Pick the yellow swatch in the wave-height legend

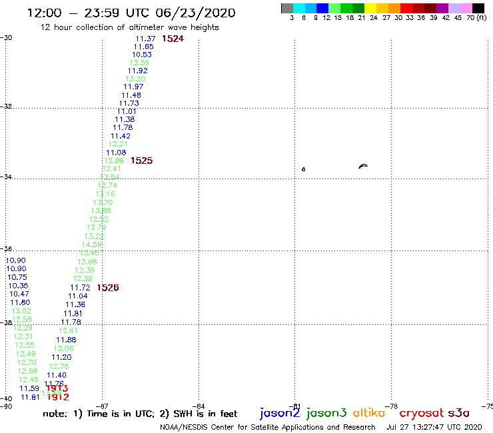[x=370, y=8]
